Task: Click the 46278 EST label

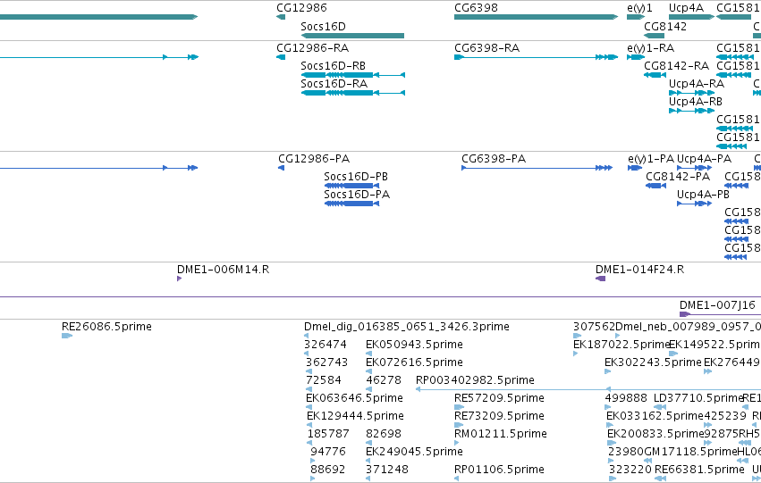Action: point(384,380)
